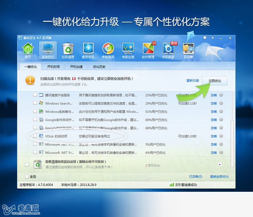Switch to the 优化历史 tab
The height and width of the screenshot is (217, 253).
point(99,67)
